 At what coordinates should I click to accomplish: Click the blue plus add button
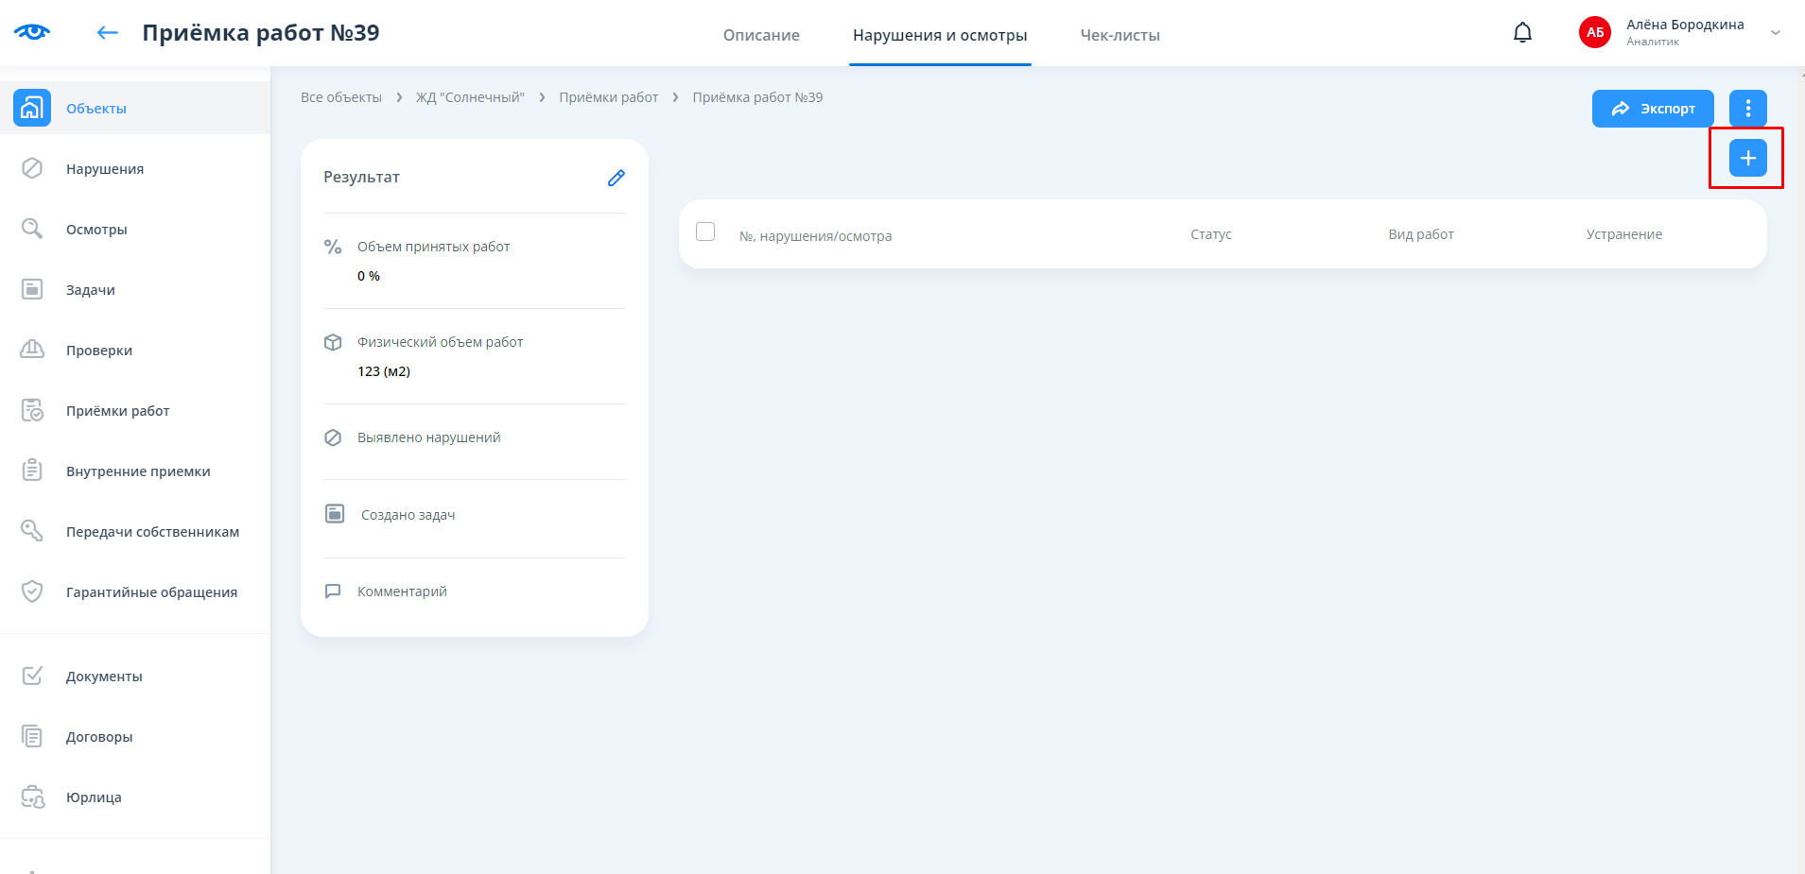coord(1747,158)
